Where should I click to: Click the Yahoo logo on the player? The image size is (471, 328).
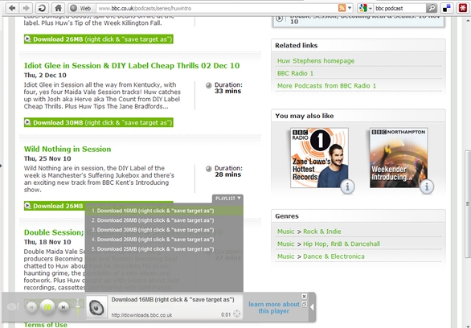pyautogui.click(x=13, y=307)
